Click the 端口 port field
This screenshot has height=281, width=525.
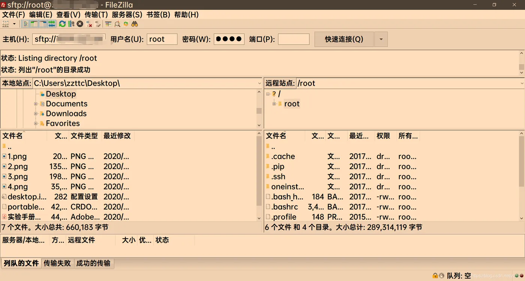294,39
